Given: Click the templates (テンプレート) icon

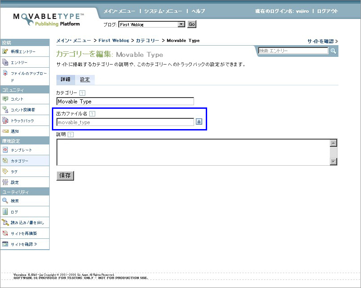Looking at the screenshot, I should 5,150.
